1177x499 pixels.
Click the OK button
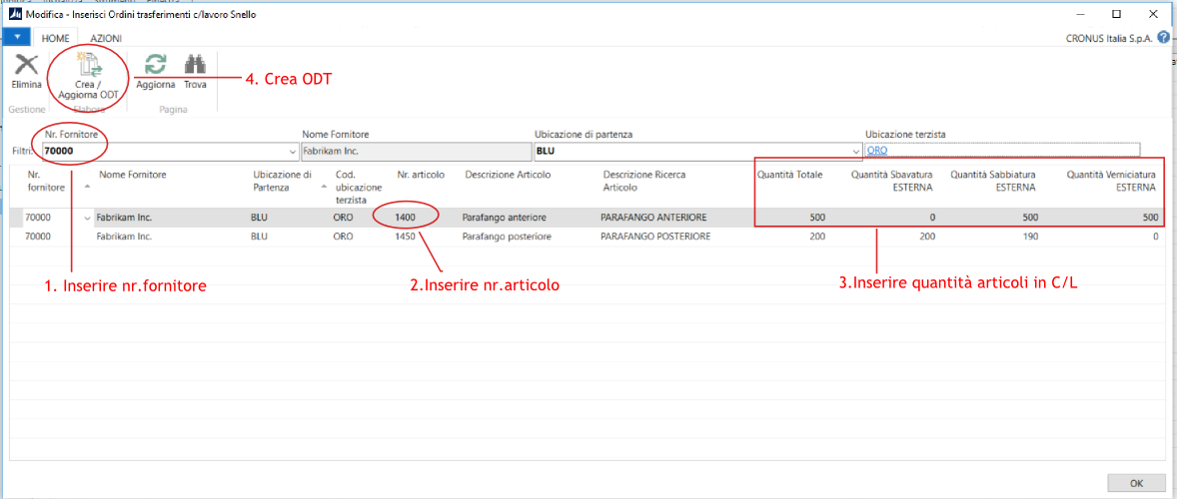click(1136, 482)
